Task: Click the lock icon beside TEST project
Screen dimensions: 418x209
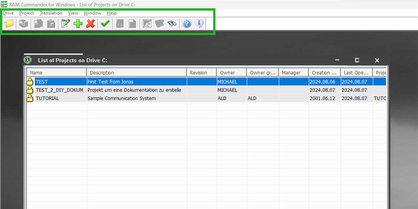Action: [30, 82]
